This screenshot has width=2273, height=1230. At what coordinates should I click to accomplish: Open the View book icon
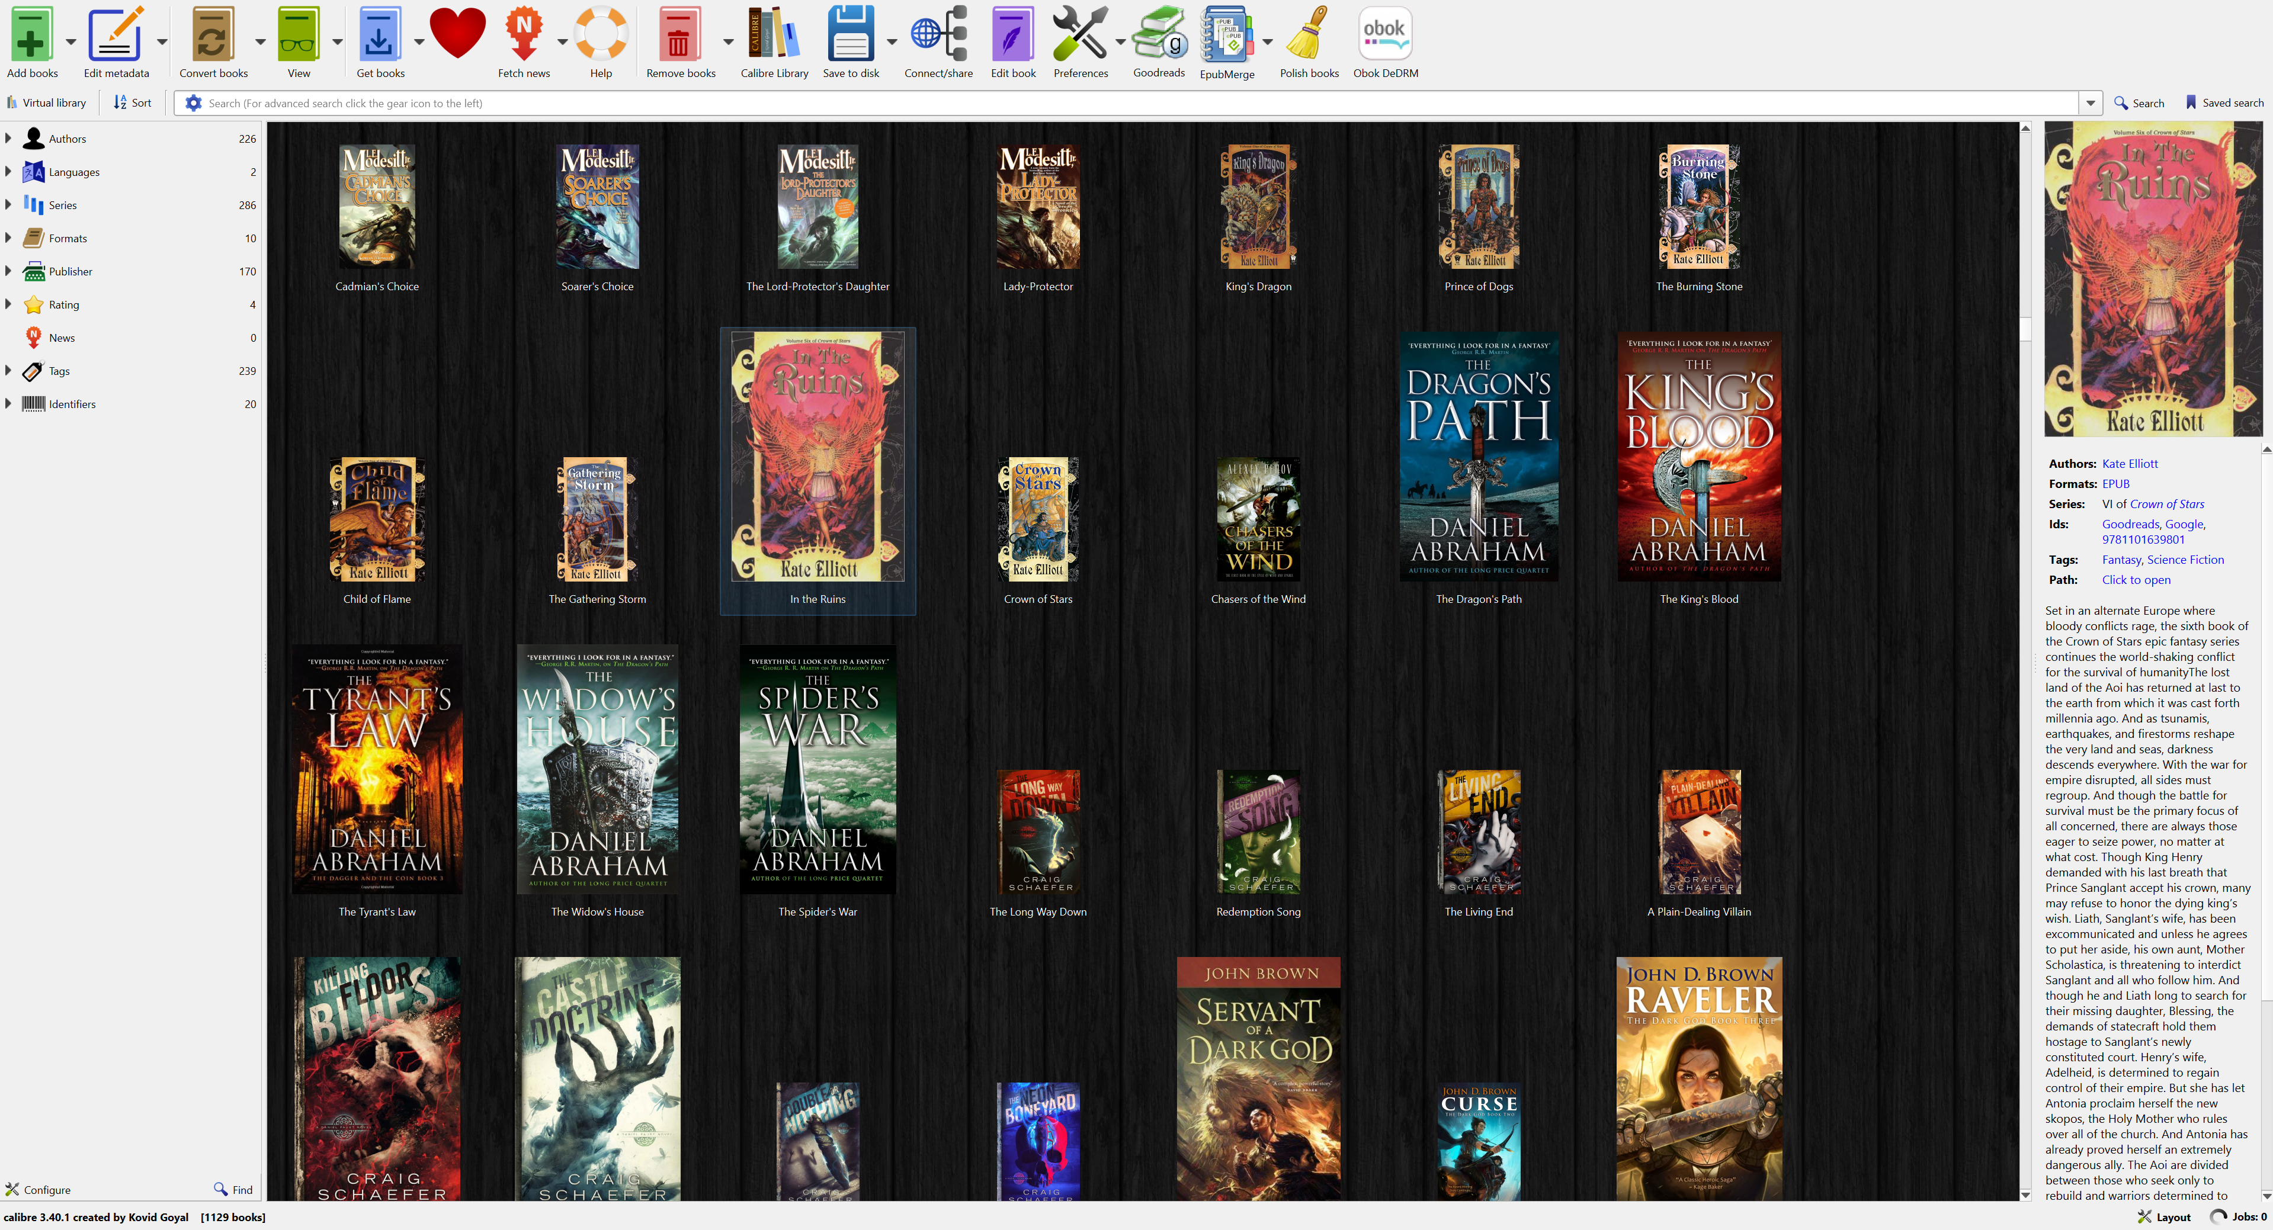tap(298, 36)
